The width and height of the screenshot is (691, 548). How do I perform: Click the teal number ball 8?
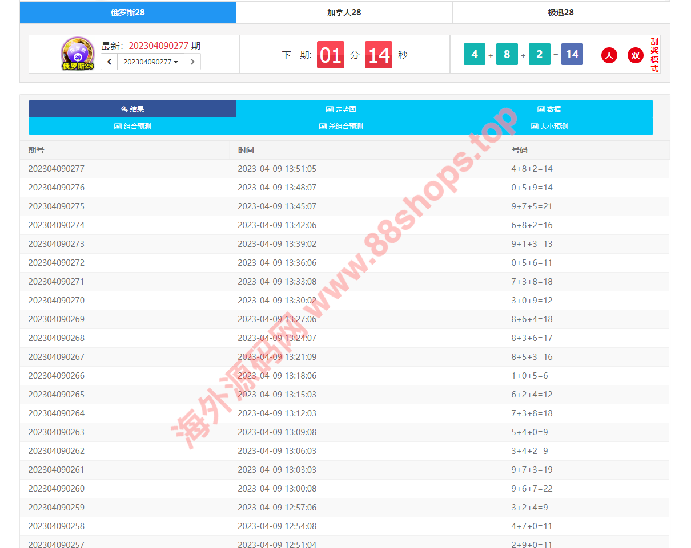(507, 55)
